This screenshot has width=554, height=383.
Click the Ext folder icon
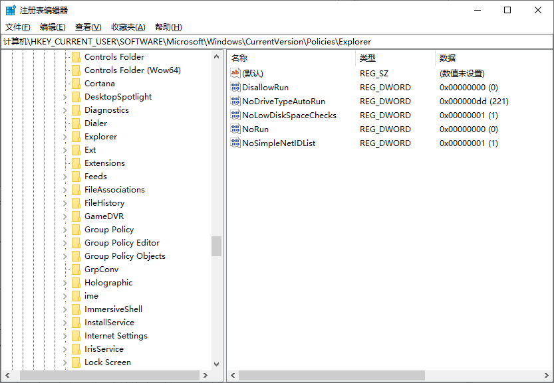pyautogui.click(x=76, y=150)
